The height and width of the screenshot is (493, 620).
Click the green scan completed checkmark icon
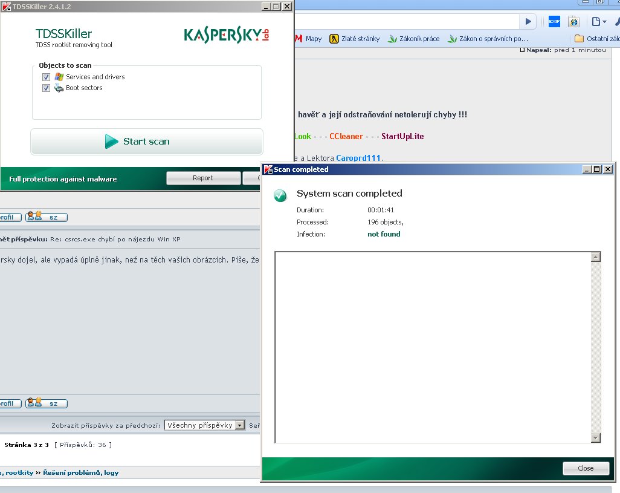pyautogui.click(x=280, y=195)
